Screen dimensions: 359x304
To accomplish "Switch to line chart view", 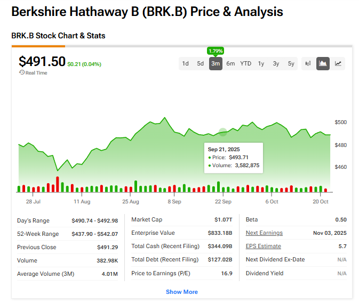I will [x=338, y=63].
